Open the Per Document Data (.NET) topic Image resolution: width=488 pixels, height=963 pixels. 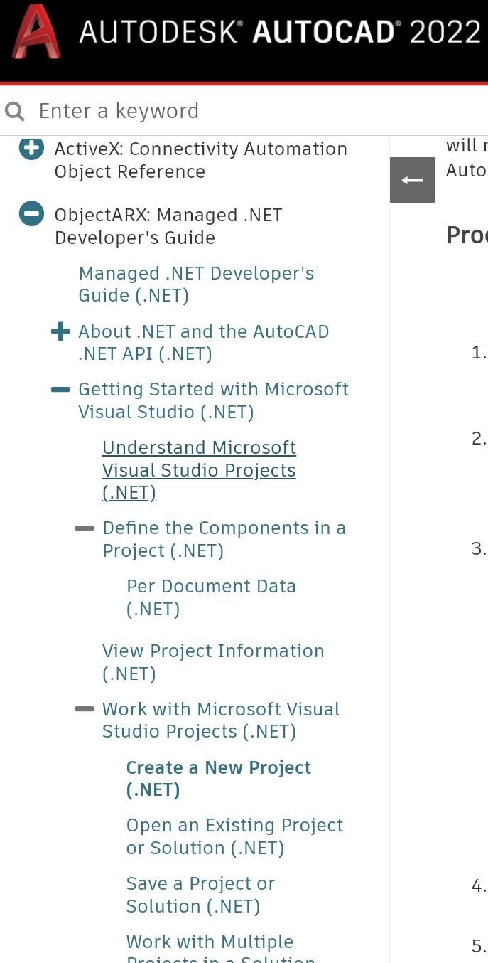point(211,597)
